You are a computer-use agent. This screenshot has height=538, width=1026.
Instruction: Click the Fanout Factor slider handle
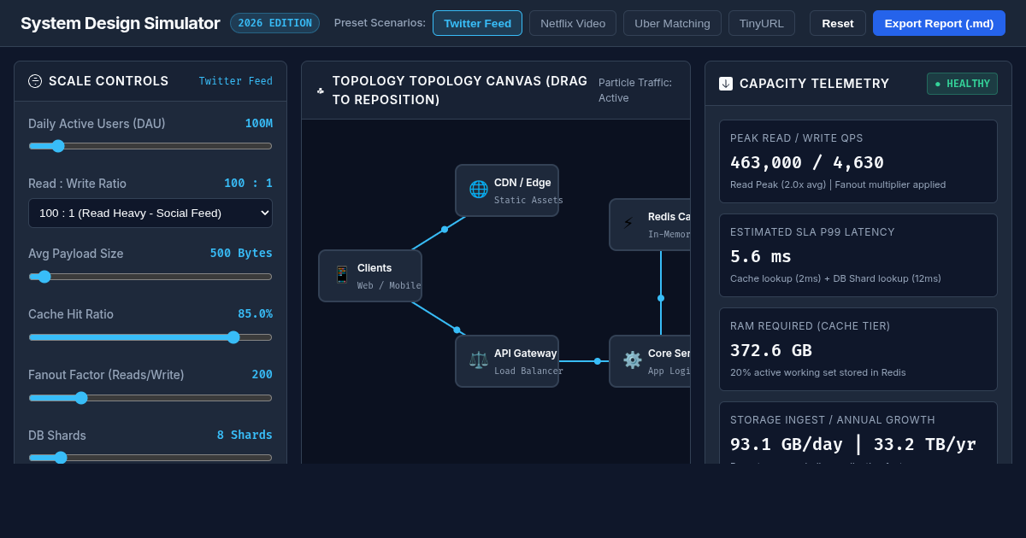tap(81, 398)
